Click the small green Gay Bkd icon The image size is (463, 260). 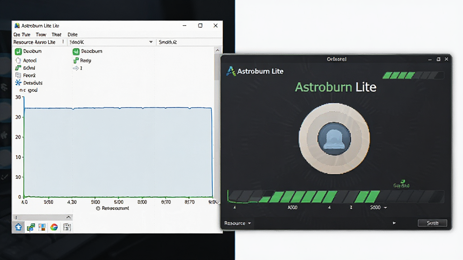point(403,181)
